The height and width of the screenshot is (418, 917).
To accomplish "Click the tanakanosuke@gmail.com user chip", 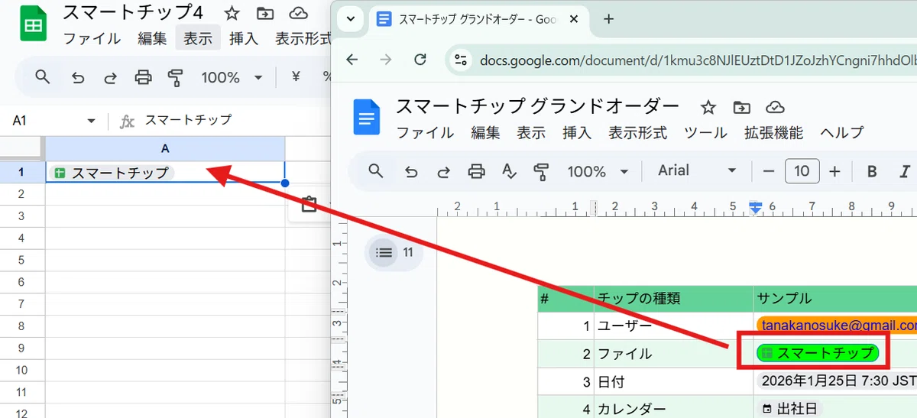I will [x=837, y=326].
